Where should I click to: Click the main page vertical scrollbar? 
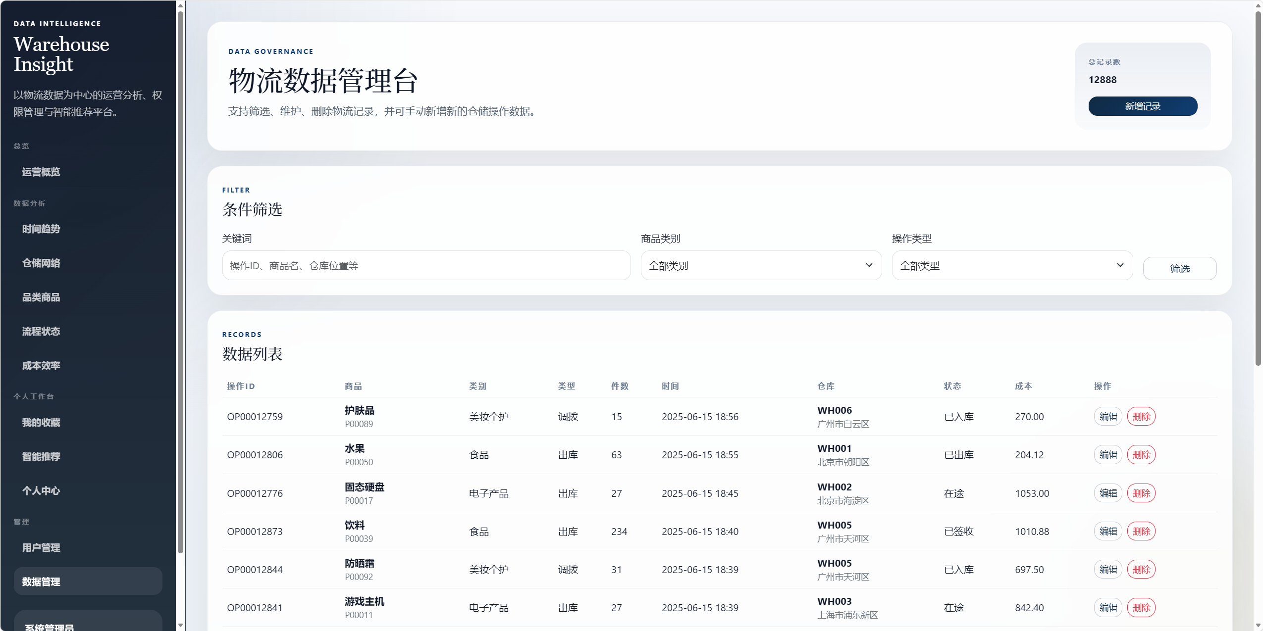(x=1258, y=188)
